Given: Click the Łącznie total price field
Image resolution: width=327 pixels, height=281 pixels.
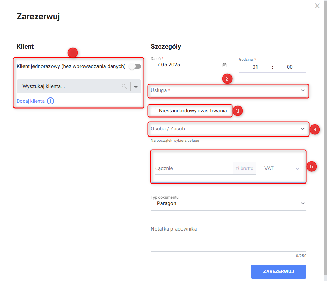Looking at the screenshot, I should pyautogui.click(x=192, y=169).
